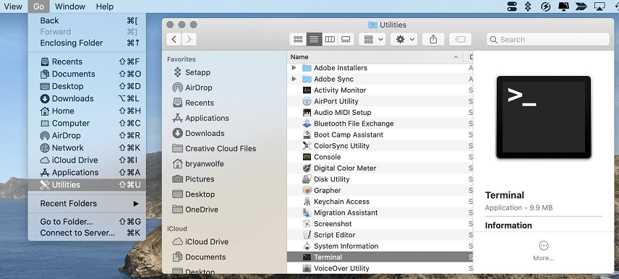This screenshot has width=619, height=279.
Task: Select the Bluetooth File Exchange icon
Action: (307, 124)
